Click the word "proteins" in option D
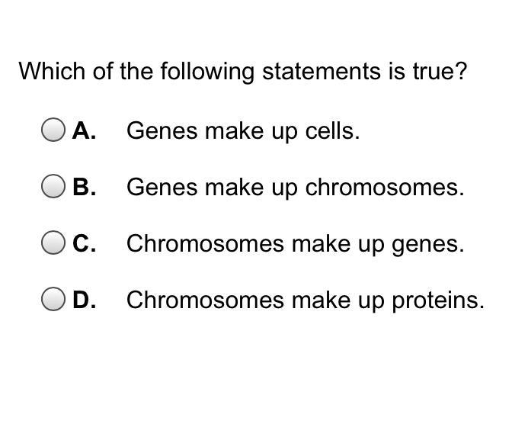528x437 pixels. [437, 300]
